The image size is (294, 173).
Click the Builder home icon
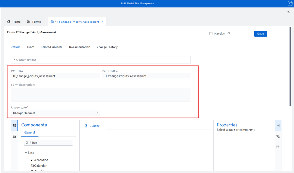86,126
